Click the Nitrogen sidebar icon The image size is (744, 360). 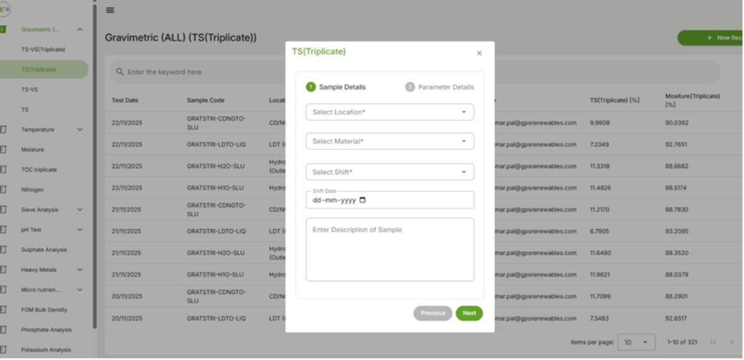(x=3, y=190)
